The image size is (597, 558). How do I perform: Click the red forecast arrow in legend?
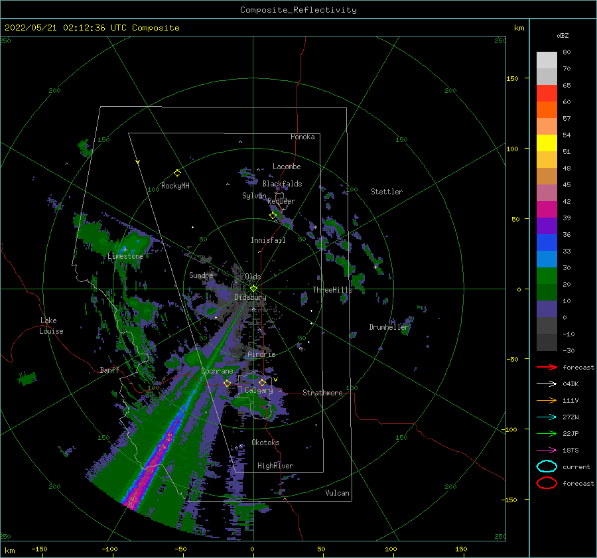click(547, 367)
